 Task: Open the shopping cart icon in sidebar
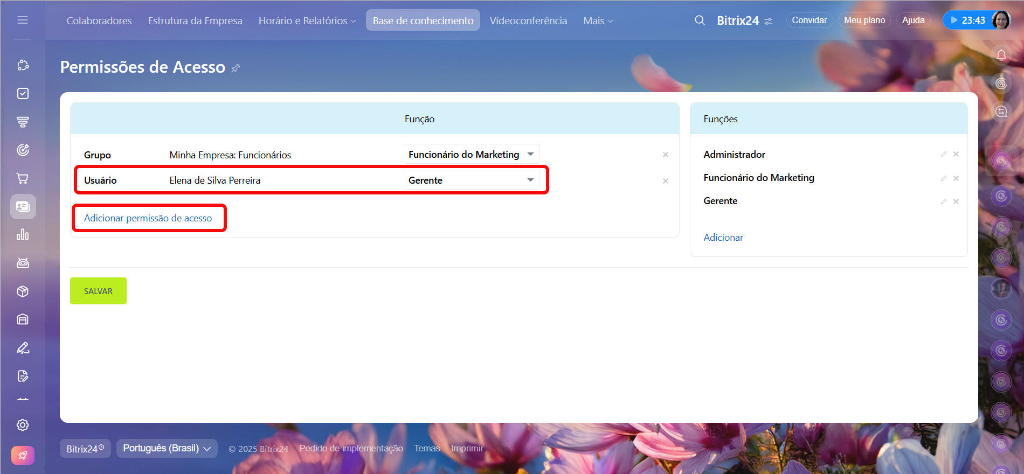click(x=23, y=178)
